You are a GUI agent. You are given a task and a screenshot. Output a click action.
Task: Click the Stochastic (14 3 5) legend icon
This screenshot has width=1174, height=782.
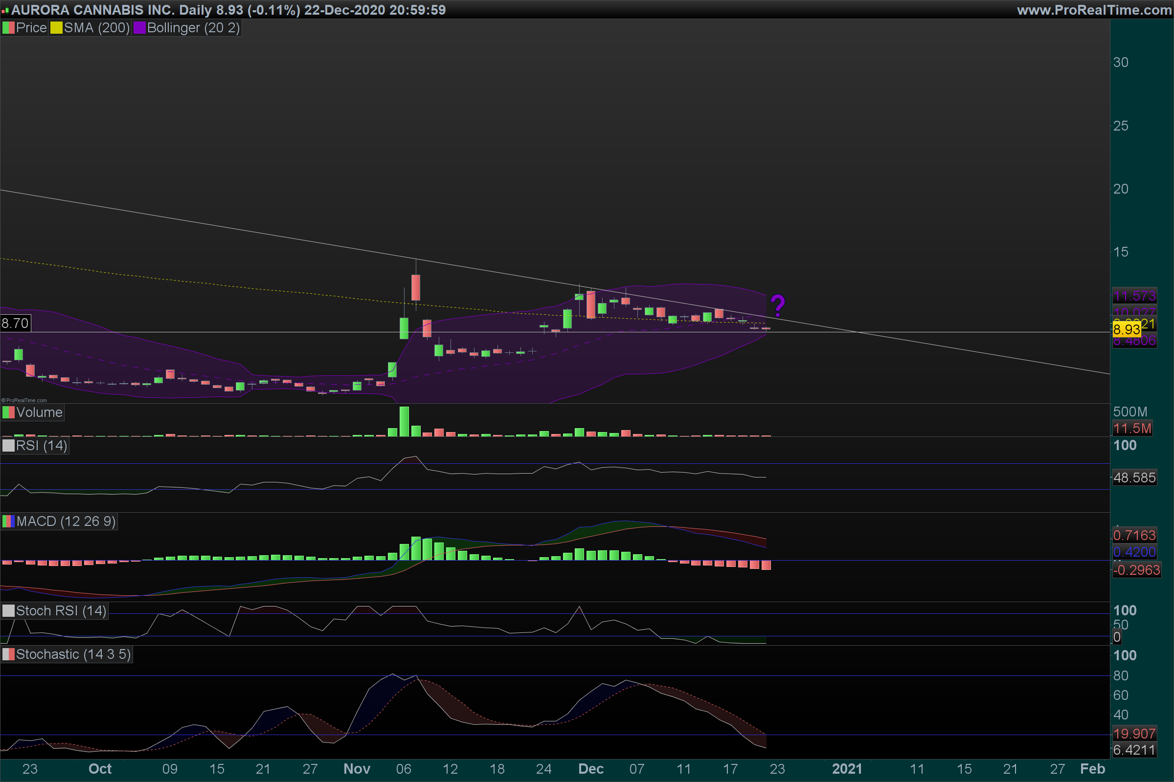tap(8, 654)
